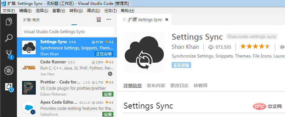Open the Search view icon
Viewport: 285px width, 117px height.
(9, 38)
